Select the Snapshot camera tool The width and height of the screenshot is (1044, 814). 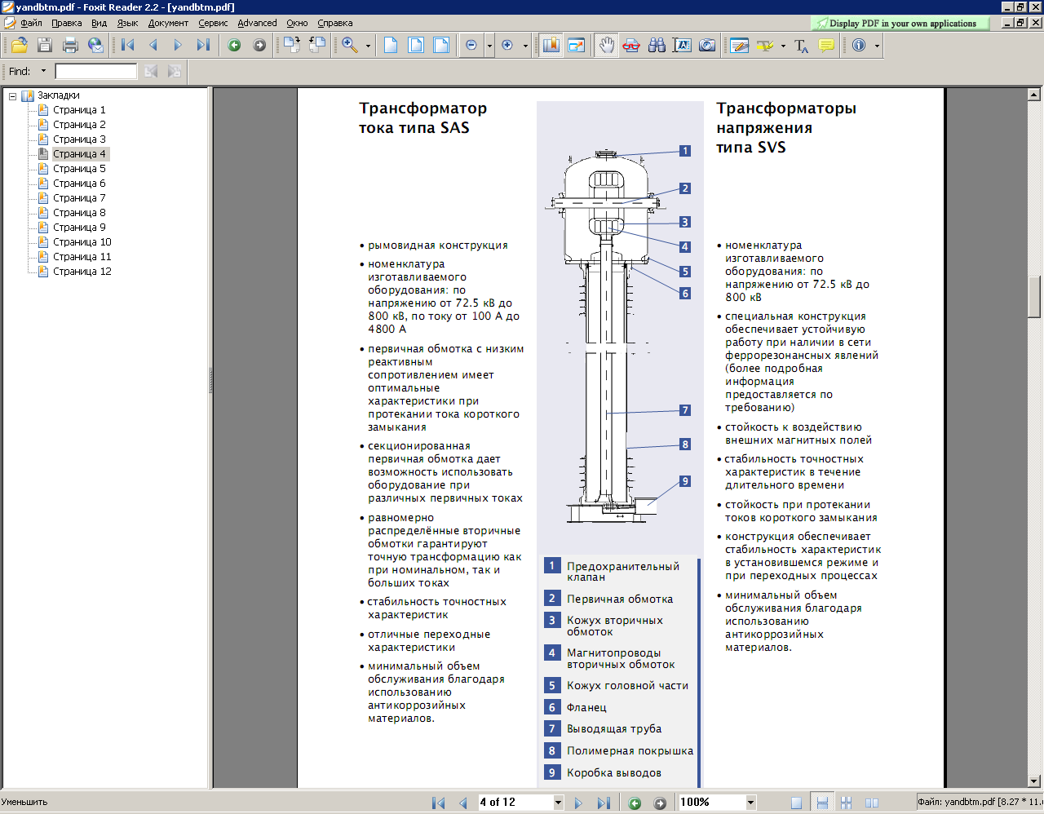[x=707, y=46]
